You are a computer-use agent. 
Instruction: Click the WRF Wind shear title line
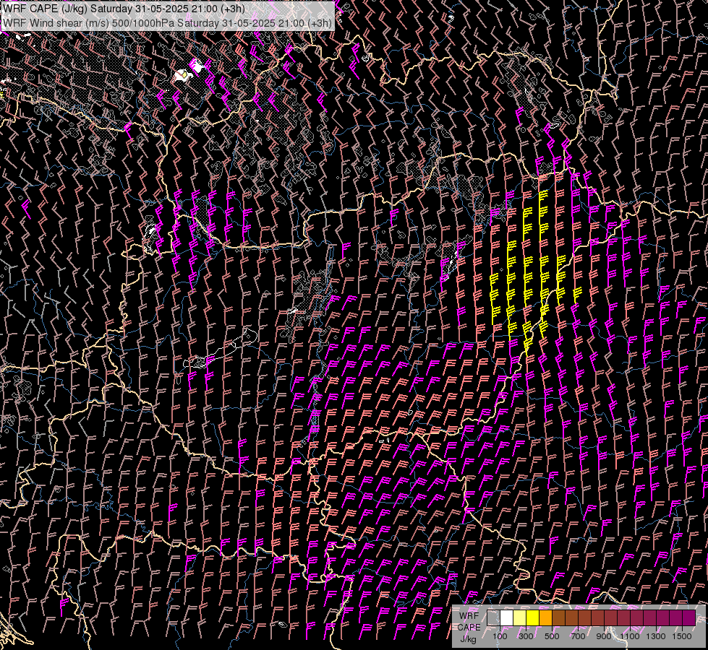167,23
